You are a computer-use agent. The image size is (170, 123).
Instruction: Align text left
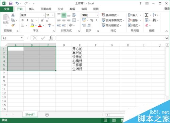point(59,20)
